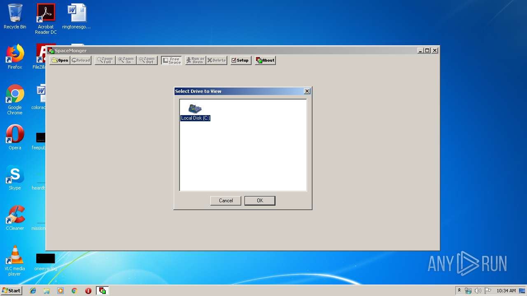Launch CCleaner from the desktop
Viewport: 527px width, 296px height.
[15, 218]
